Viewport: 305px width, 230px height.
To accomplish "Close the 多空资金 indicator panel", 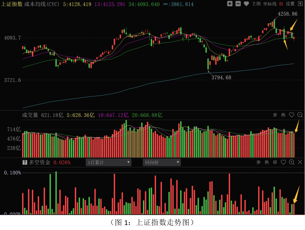I will [x=300, y=162].
